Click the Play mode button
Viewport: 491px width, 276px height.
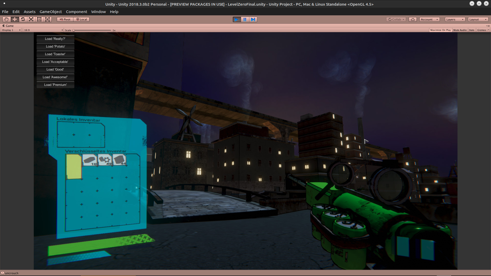coord(237,19)
